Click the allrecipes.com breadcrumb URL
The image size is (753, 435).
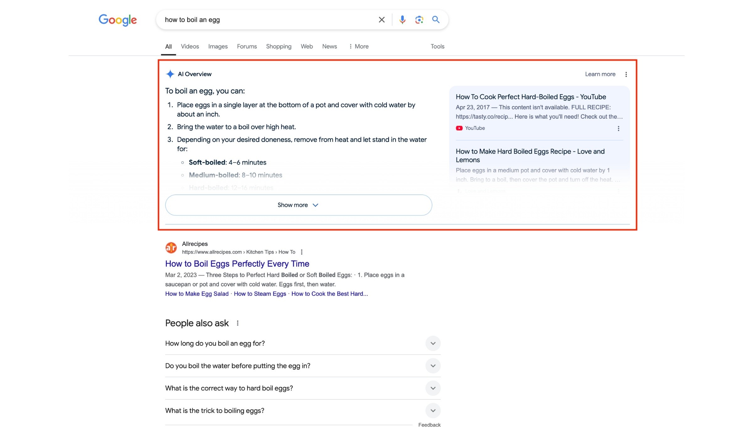pyautogui.click(x=238, y=252)
